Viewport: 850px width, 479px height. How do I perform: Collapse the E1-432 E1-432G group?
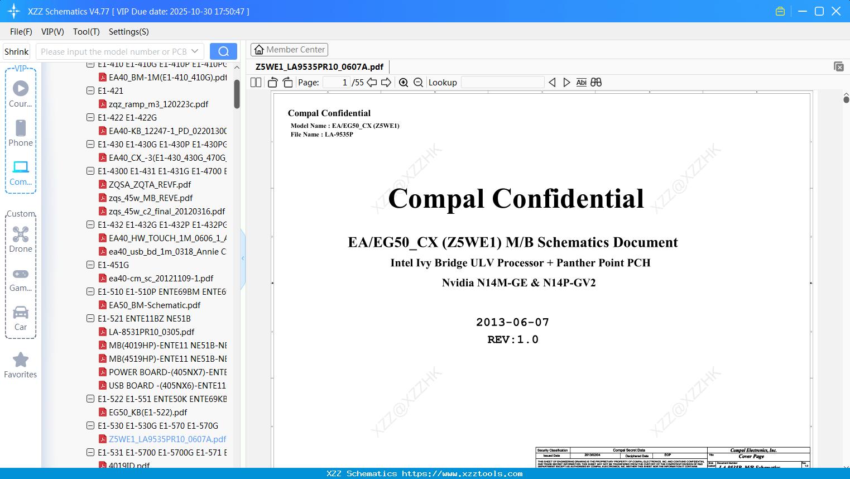pyautogui.click(x=90, y=224)
